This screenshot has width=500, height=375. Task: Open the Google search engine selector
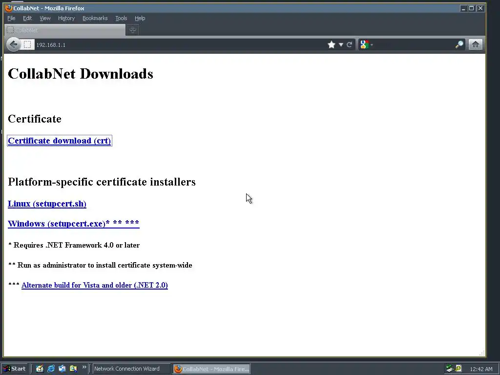366,44
